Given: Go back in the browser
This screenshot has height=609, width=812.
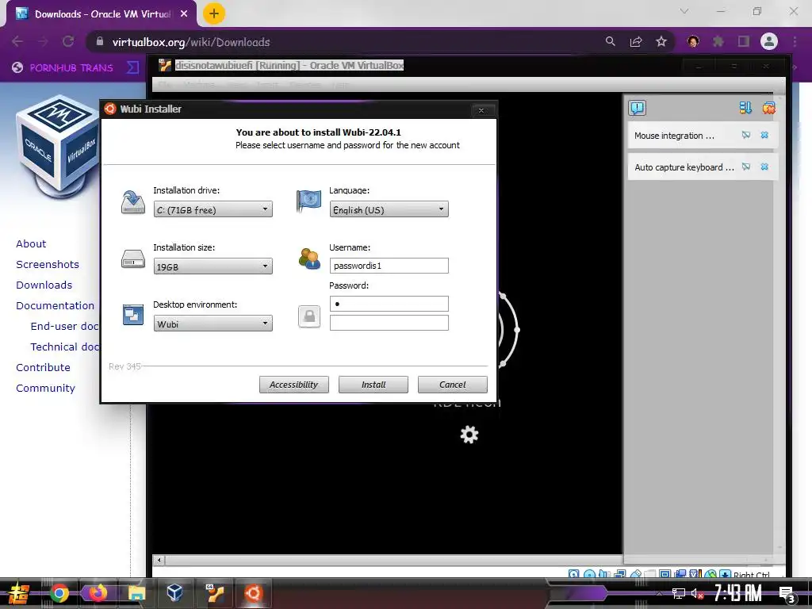Looking at the screenshot, I should click(x=17, y=41).
